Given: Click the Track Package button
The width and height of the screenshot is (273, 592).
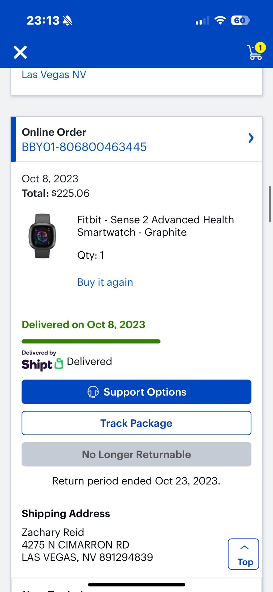Looking at the screenshot, I should 136,423.
